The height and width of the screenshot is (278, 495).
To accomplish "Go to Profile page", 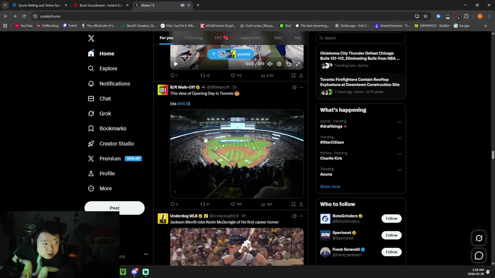I will [x=102, y=174].
